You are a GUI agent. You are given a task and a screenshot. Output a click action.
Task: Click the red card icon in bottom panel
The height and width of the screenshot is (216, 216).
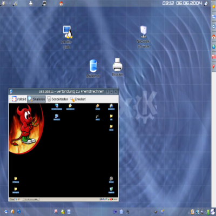point(56,211)
